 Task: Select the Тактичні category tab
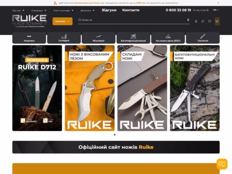click(x=203, y=38)
